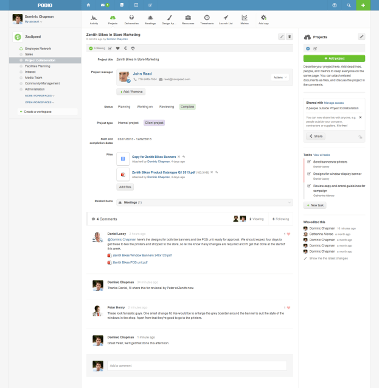Open Copy for Zenith Bikes Banners file

(154, 157)
